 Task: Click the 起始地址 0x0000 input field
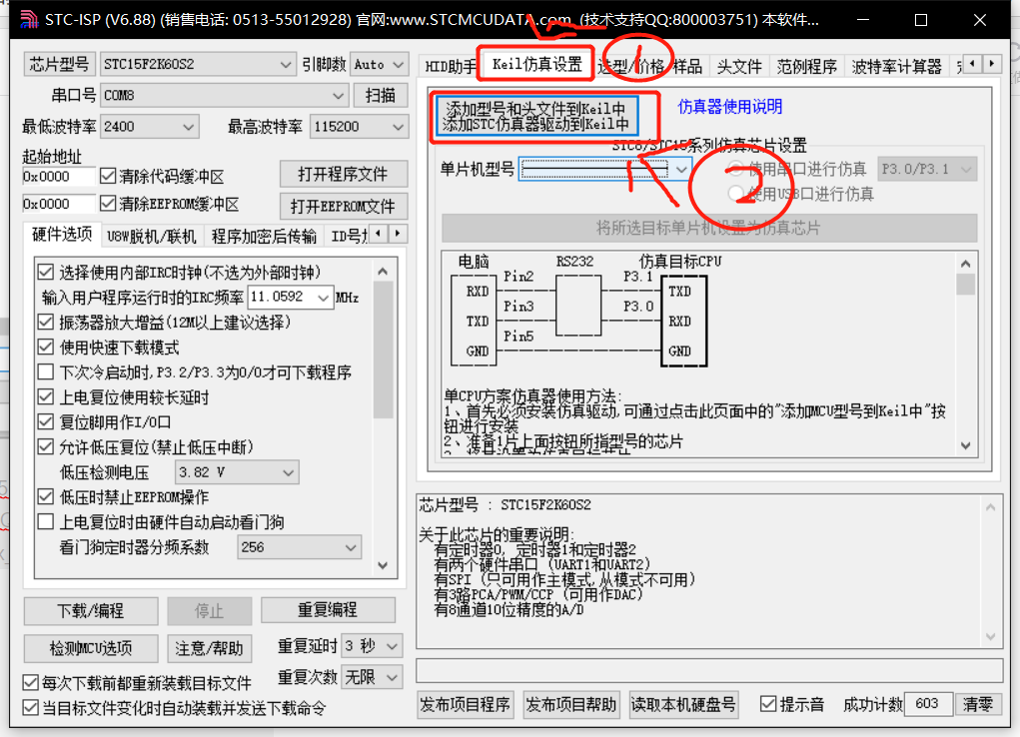pos(60,174)
